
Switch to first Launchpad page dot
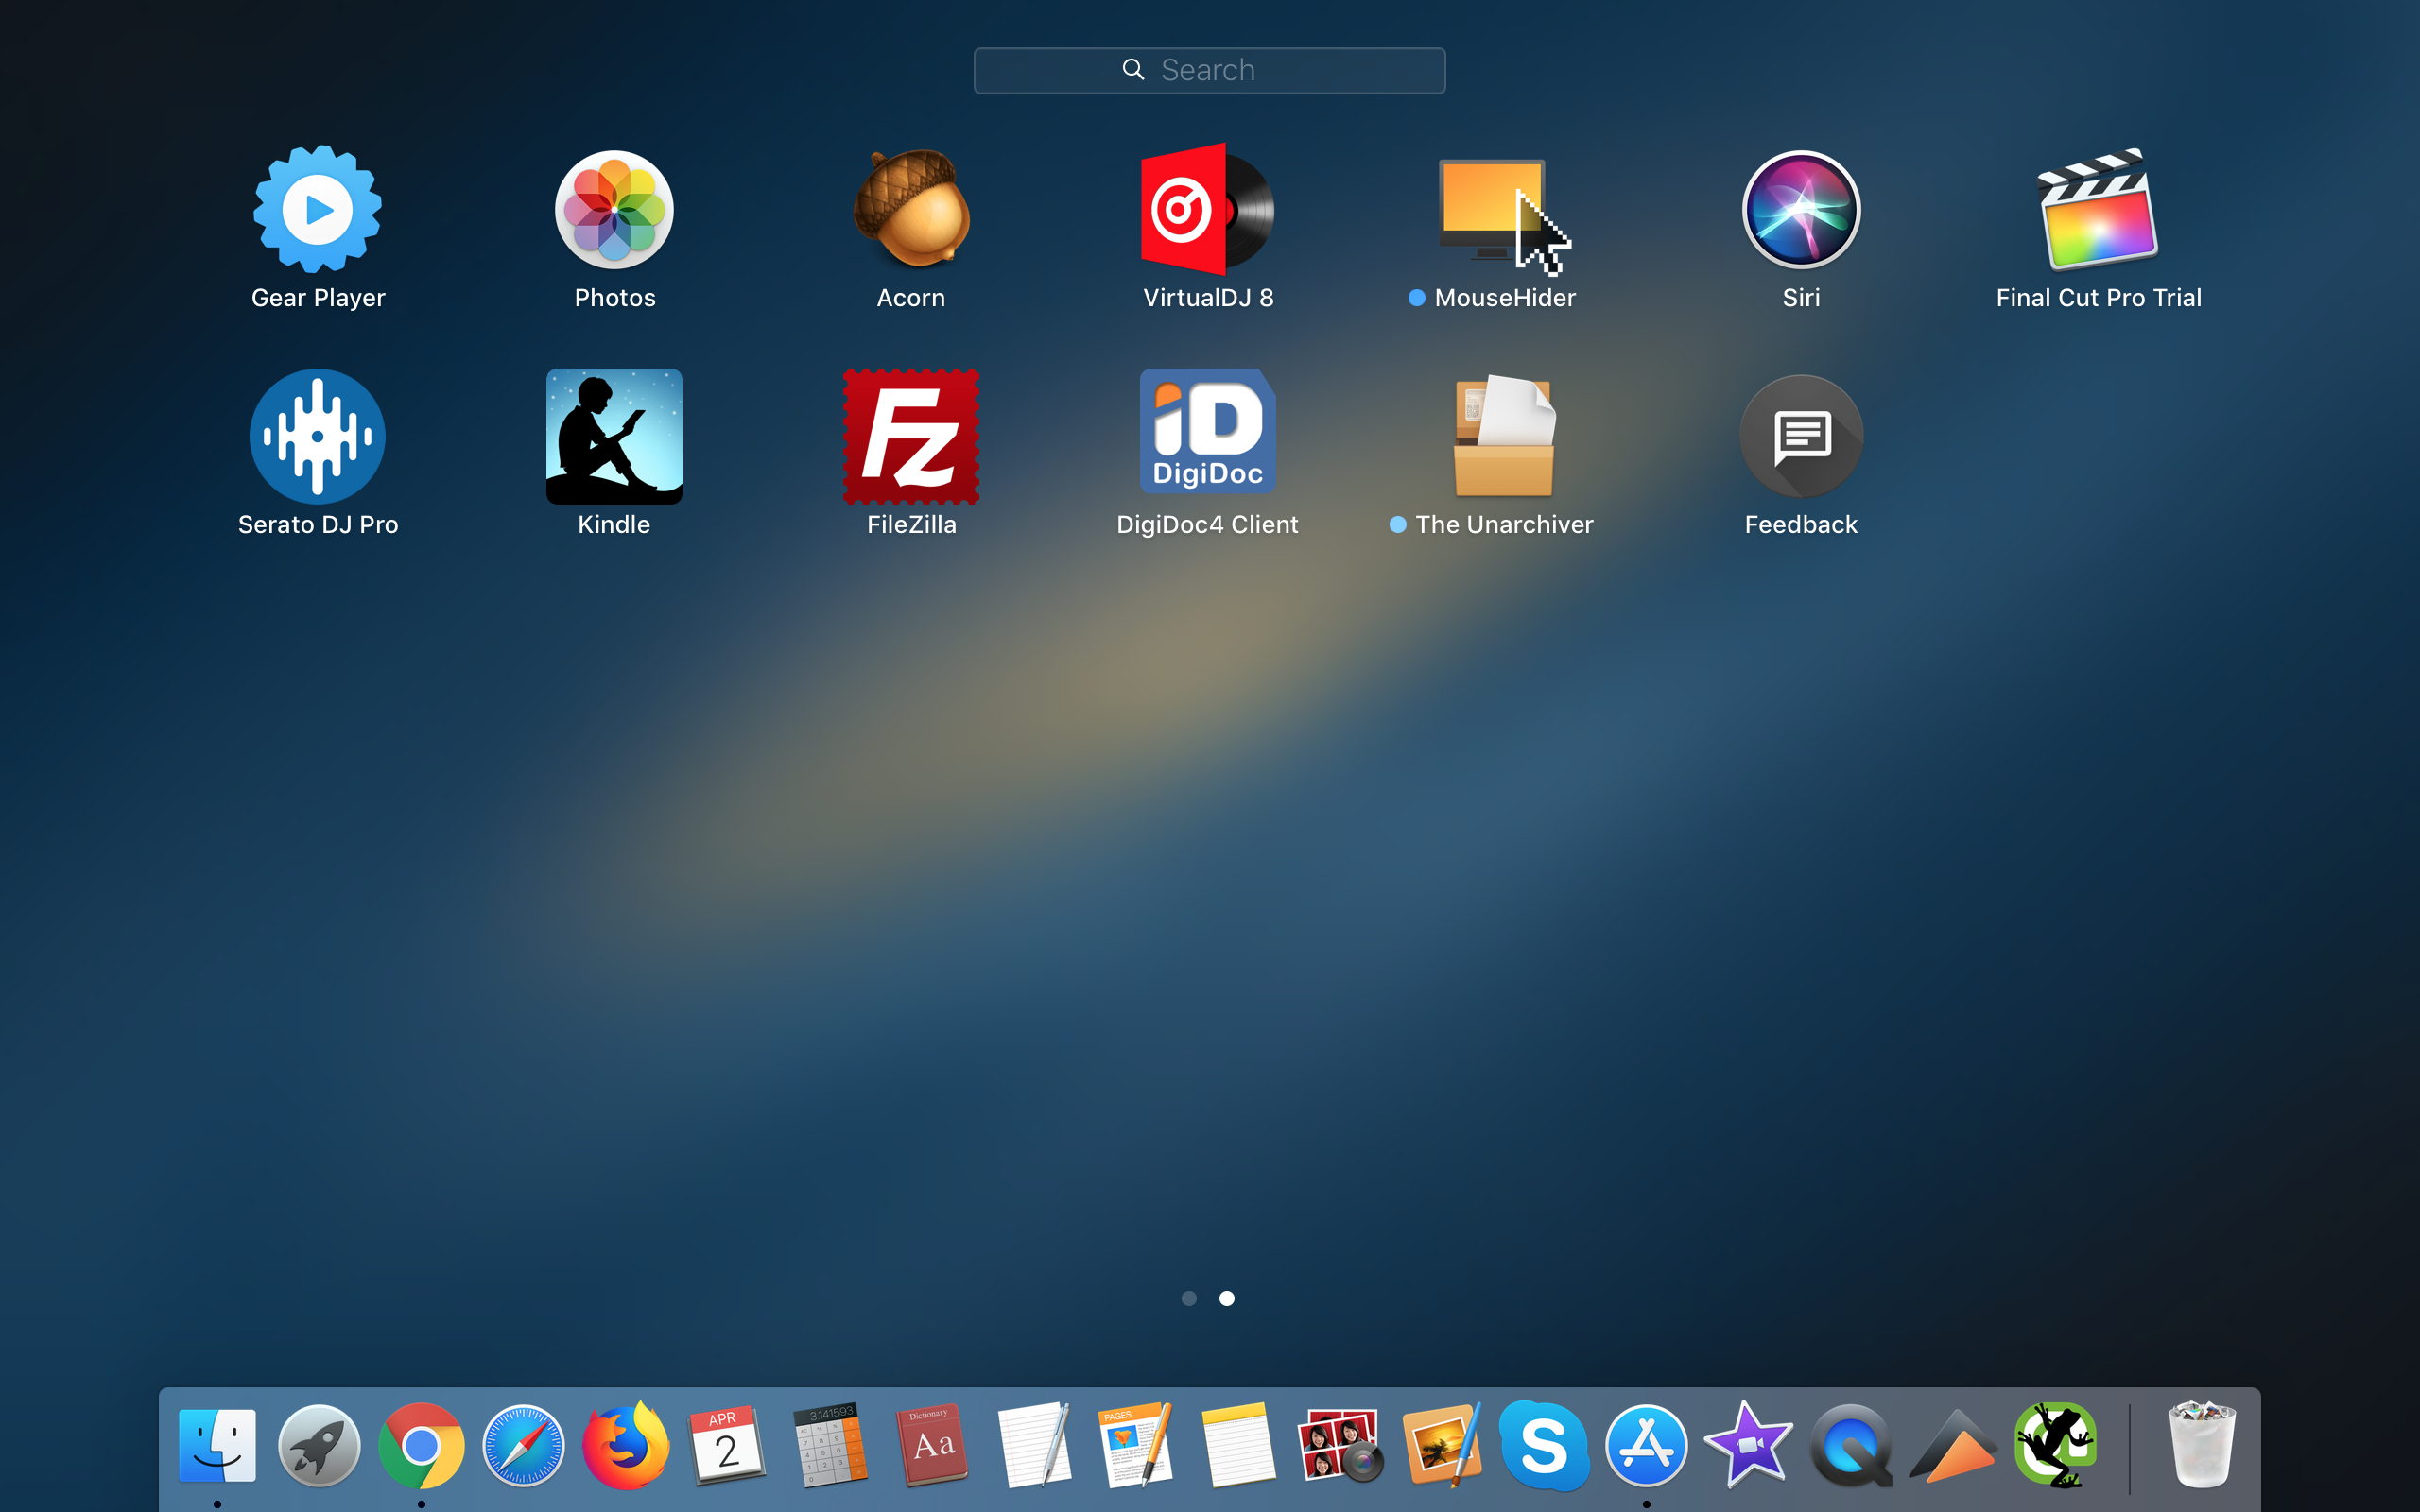[x=1189, y=1298]
